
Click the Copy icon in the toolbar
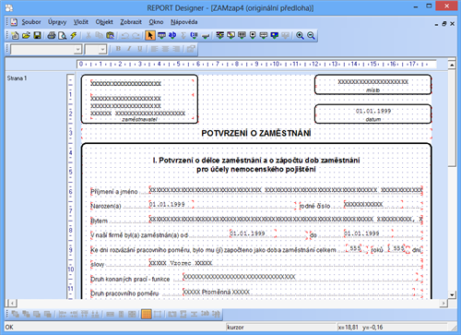tap(99, 35)
